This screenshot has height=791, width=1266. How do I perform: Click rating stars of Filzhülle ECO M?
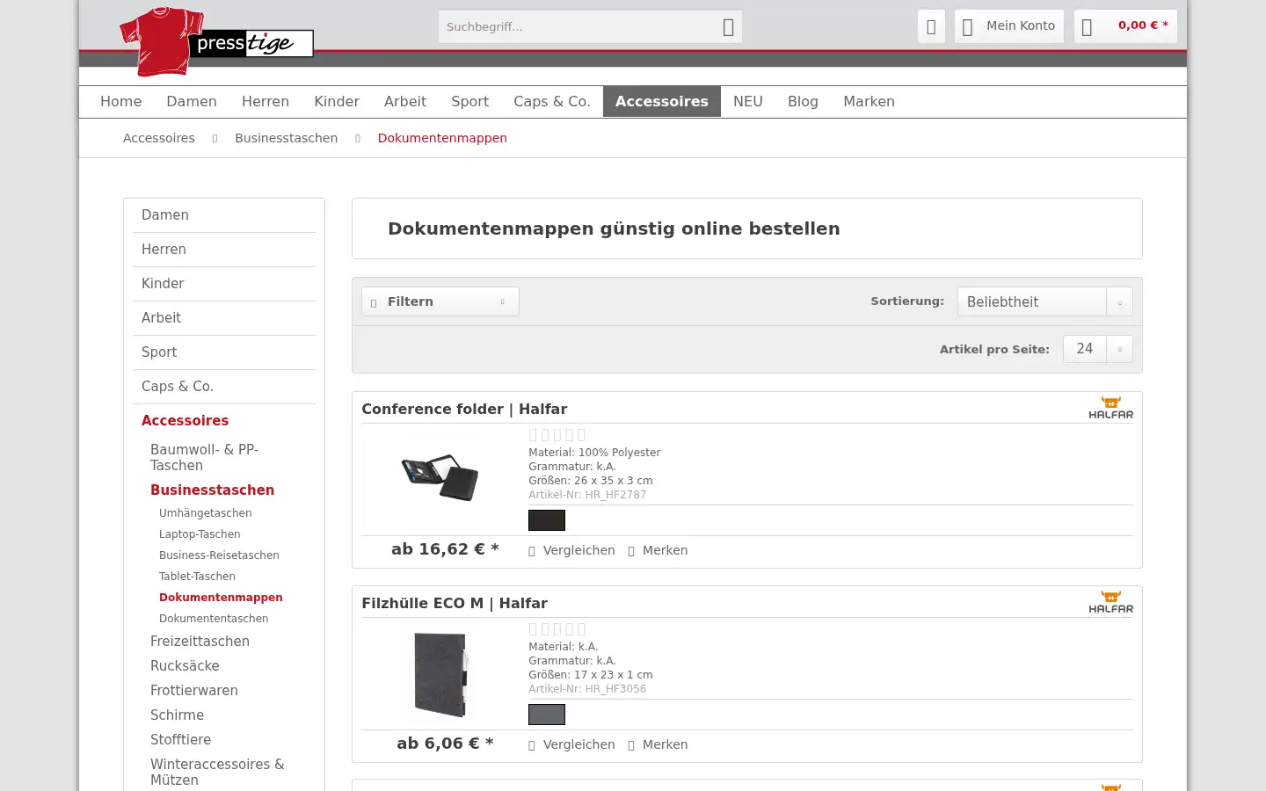click(x=557, y=629)
